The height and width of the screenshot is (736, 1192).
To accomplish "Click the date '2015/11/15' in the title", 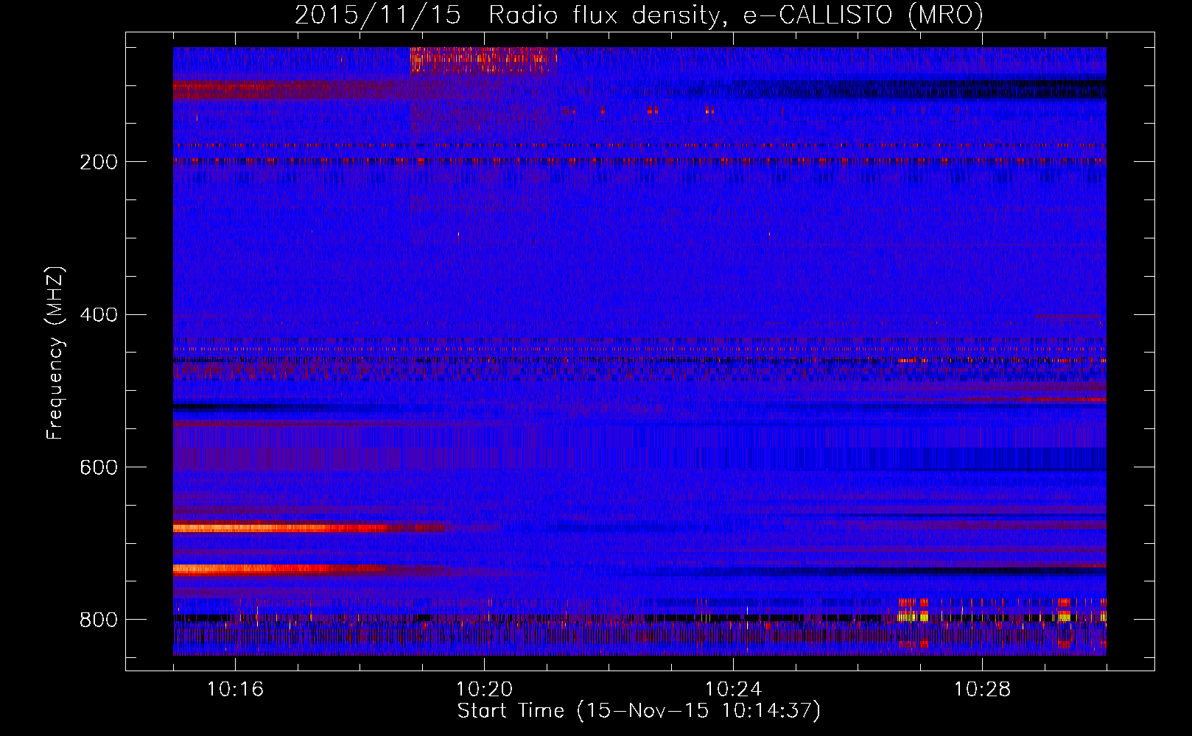I will pos(378,15).
